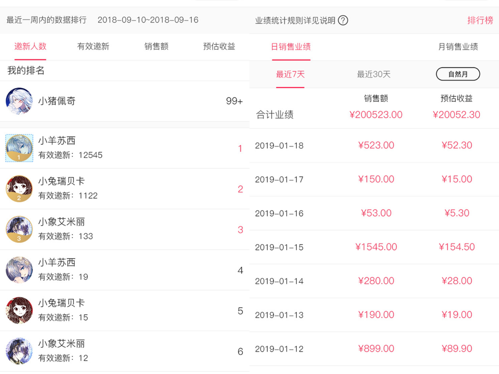499x374 pixels.
Task: Open the 预估收益 ranking tab
Action: click(219, 46)
